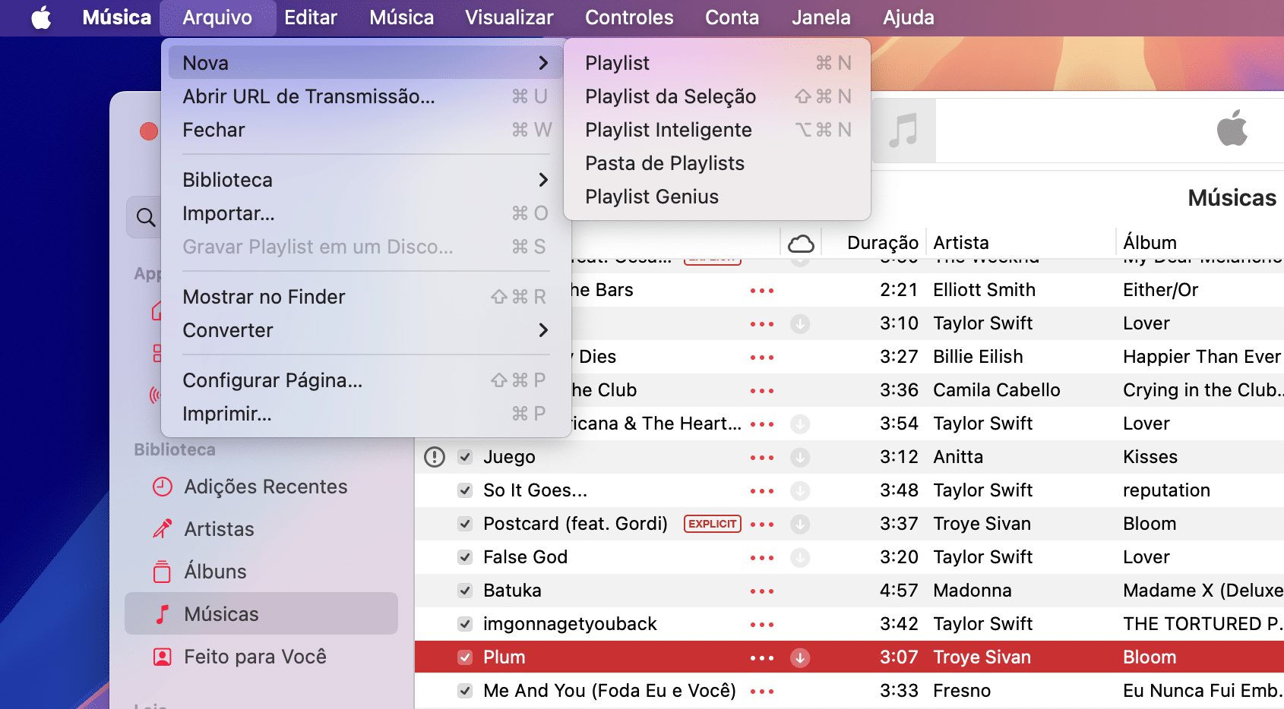The width and height of the screenshot is (1284, 709).
Task: Choose Playlist Genius
Action: 717,197
